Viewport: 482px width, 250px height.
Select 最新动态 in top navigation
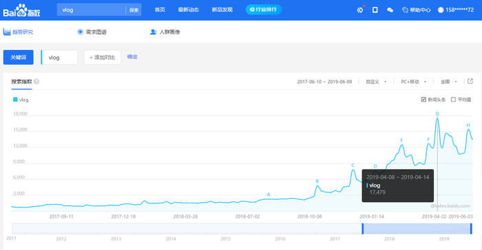click(x=189, y=10)
